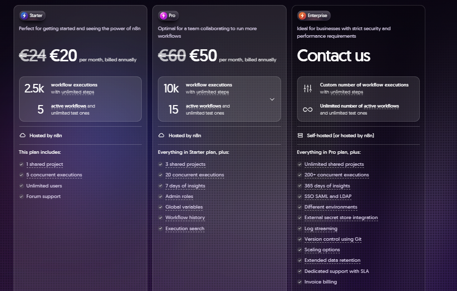Click the blue lightning Starter plan icon

24,16
